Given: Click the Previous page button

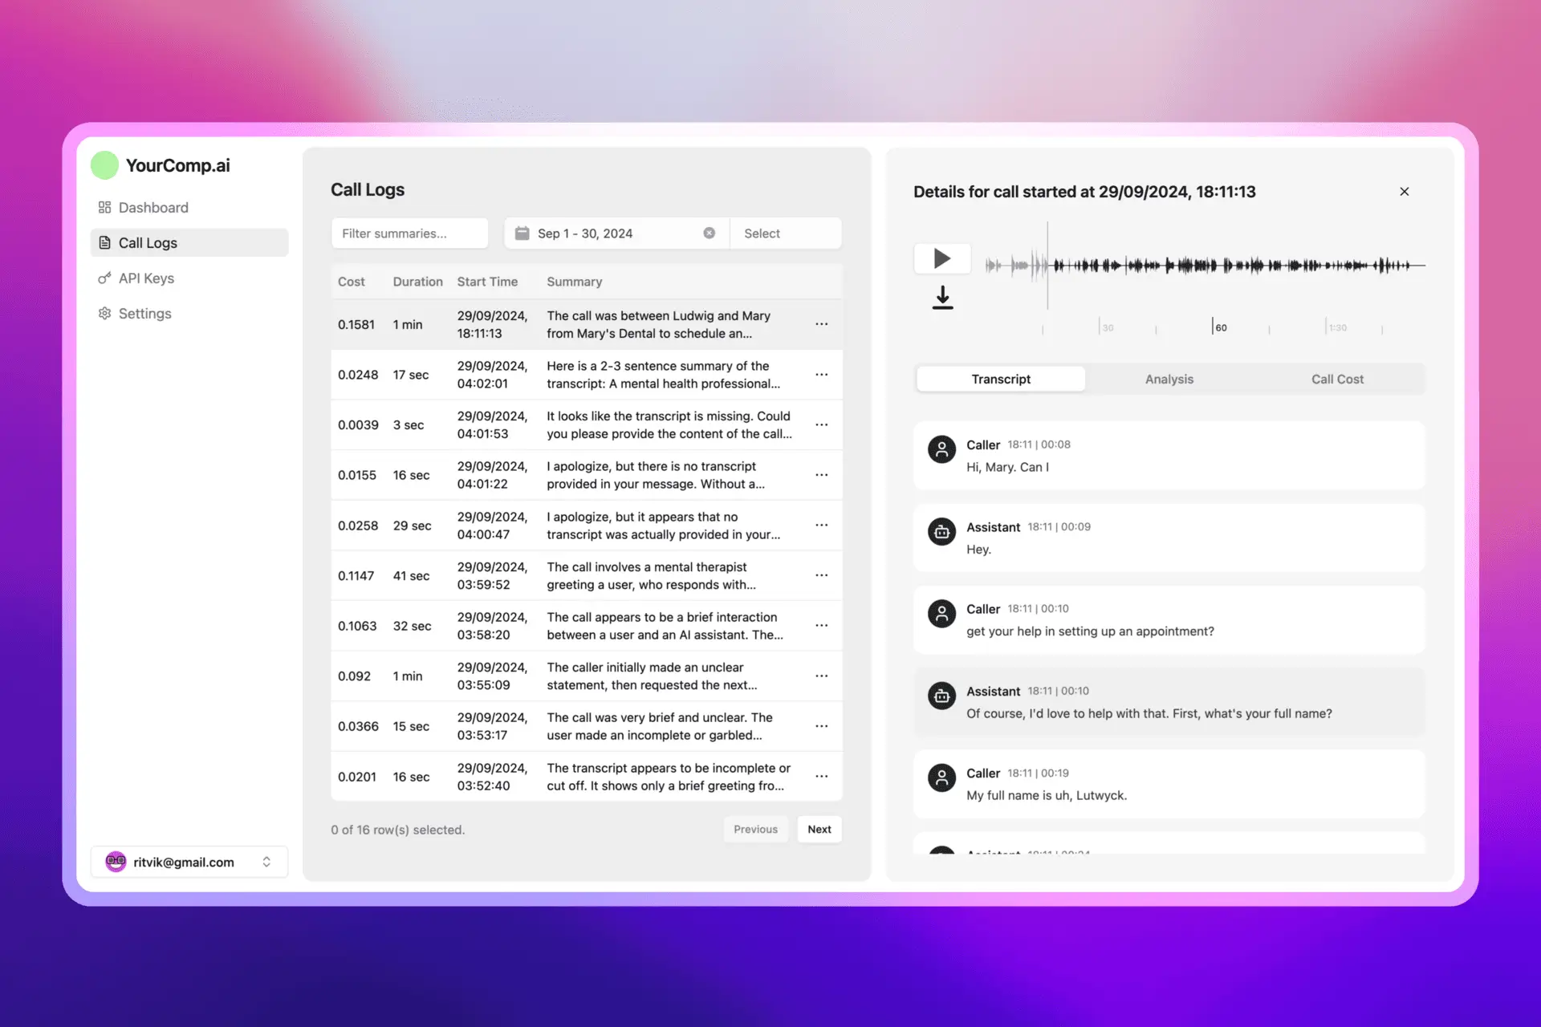Looking at the screenshot, I should click(754, 829).
